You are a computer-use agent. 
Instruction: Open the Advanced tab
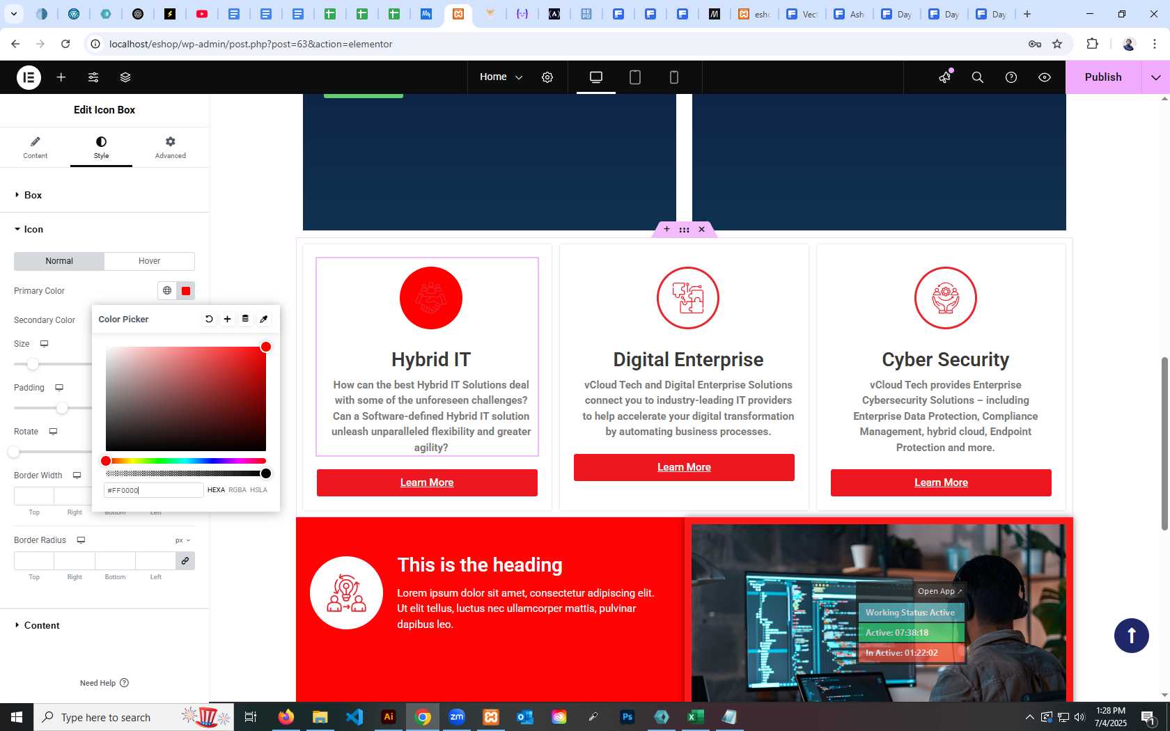point(171,148)
